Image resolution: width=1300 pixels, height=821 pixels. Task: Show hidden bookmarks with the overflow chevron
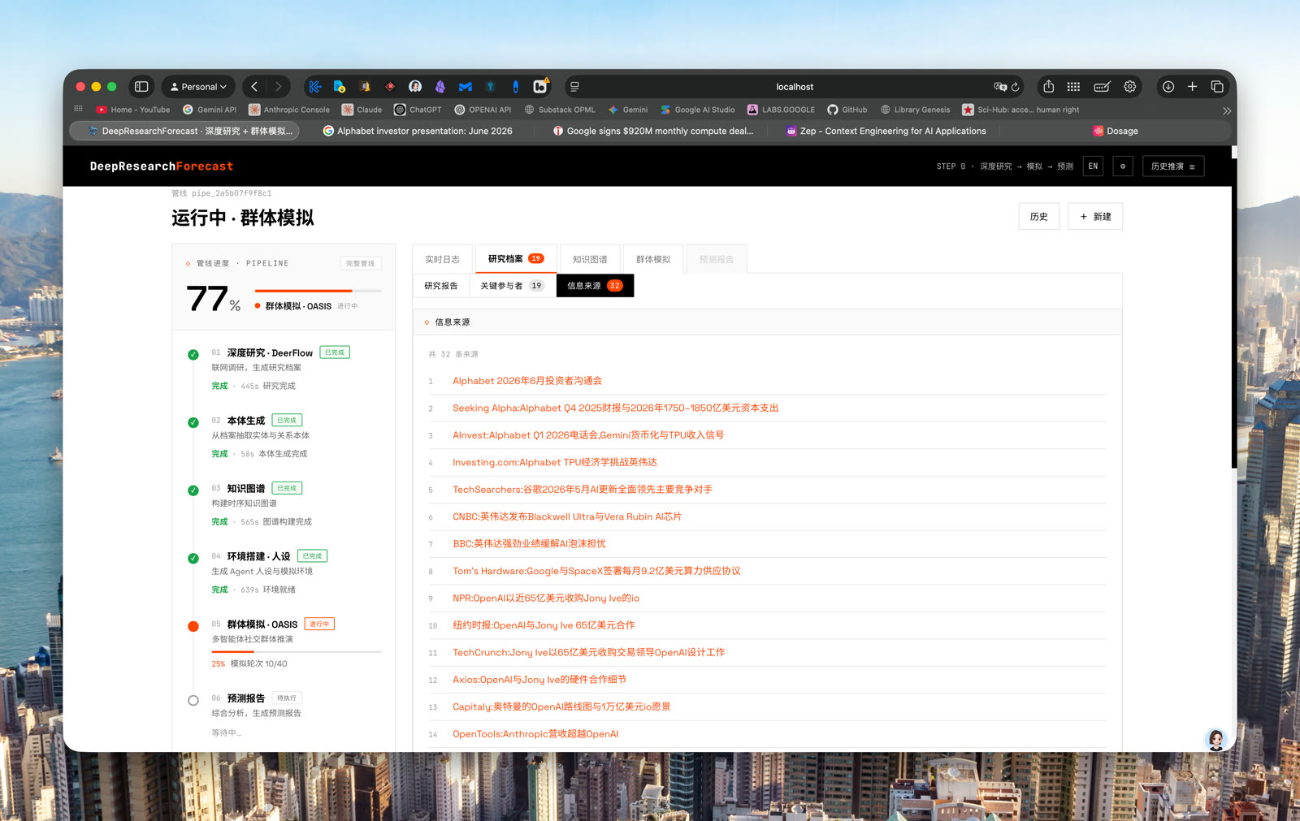point(1227,110)
